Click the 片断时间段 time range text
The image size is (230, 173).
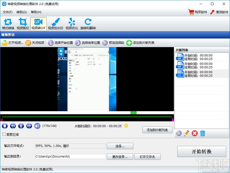click(98, 126)
